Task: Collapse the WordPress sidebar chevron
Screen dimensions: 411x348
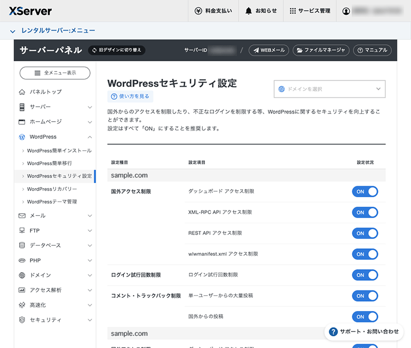Action: [x=90, y=137]
